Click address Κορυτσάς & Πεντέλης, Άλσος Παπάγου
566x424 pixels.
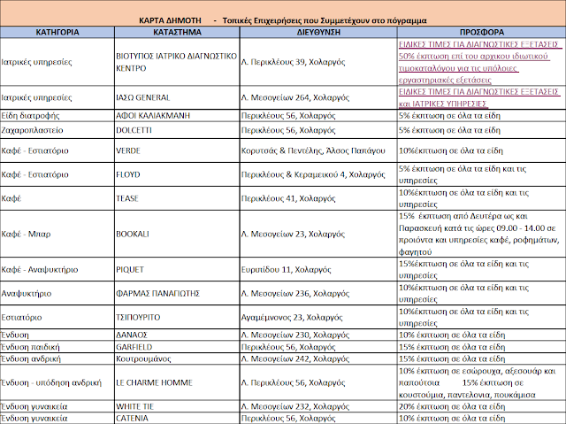click(313, 150)
